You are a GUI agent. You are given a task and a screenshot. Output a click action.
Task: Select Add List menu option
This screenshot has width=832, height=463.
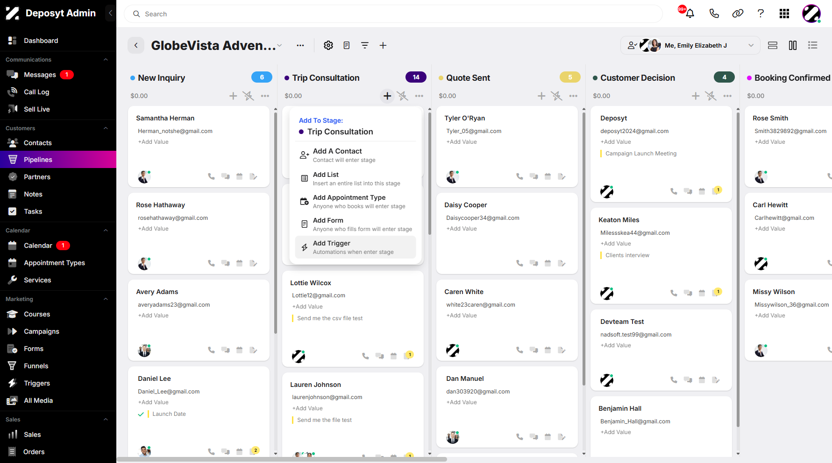(356, 179)
